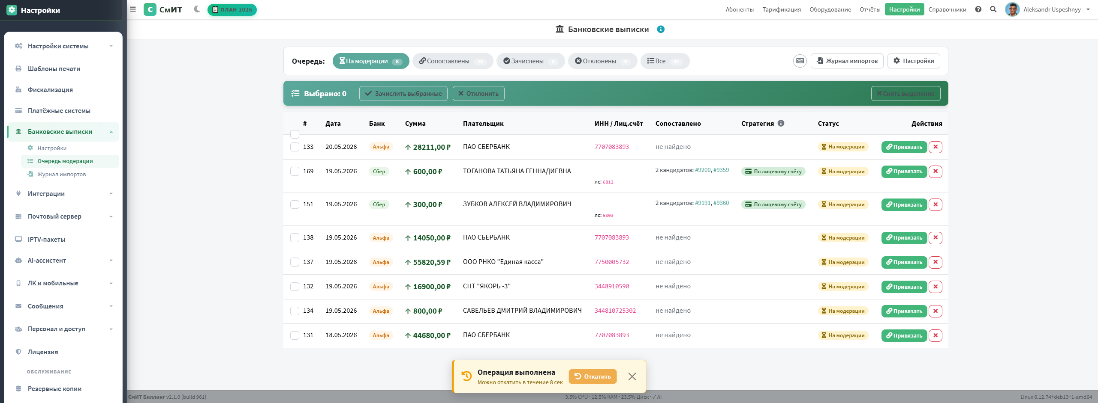Close the Операция выполнена notification
Screen dimensions: 1098x403
(x=632, y=376)
